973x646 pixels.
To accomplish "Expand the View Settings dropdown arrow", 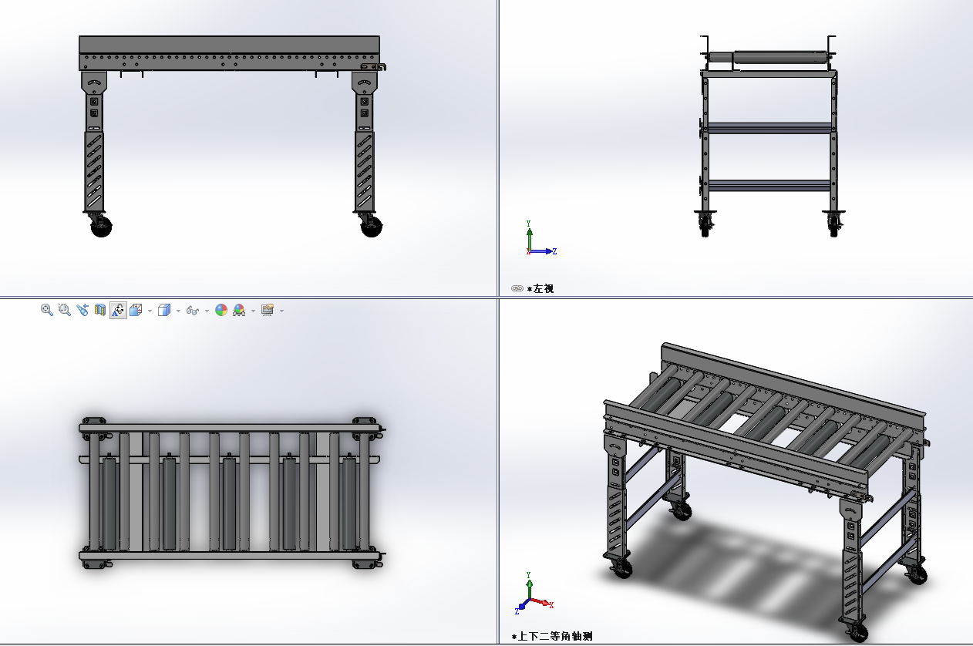I will 281,311.
